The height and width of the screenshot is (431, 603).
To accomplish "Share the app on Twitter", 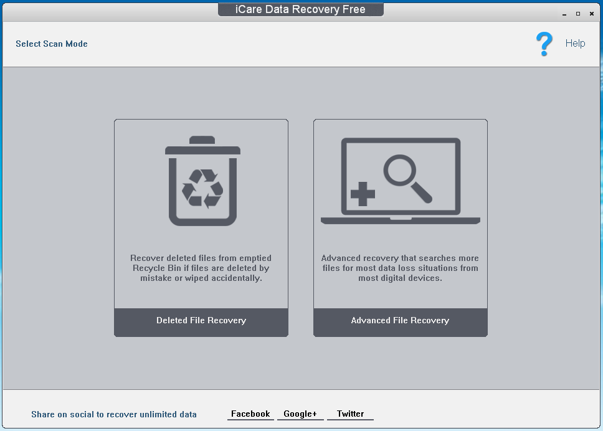I will 350,414.
